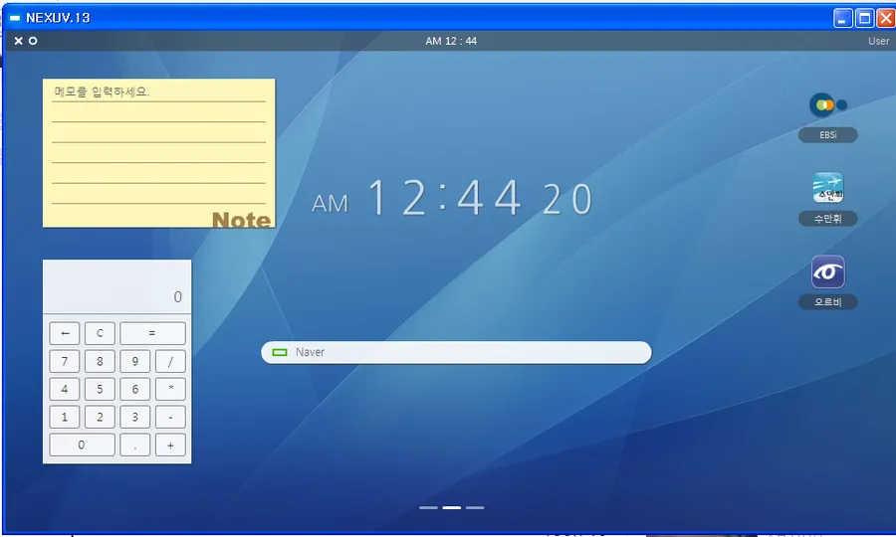Click calculator digit 1
This screenshot has width=896, height=537.
point(65,417)
